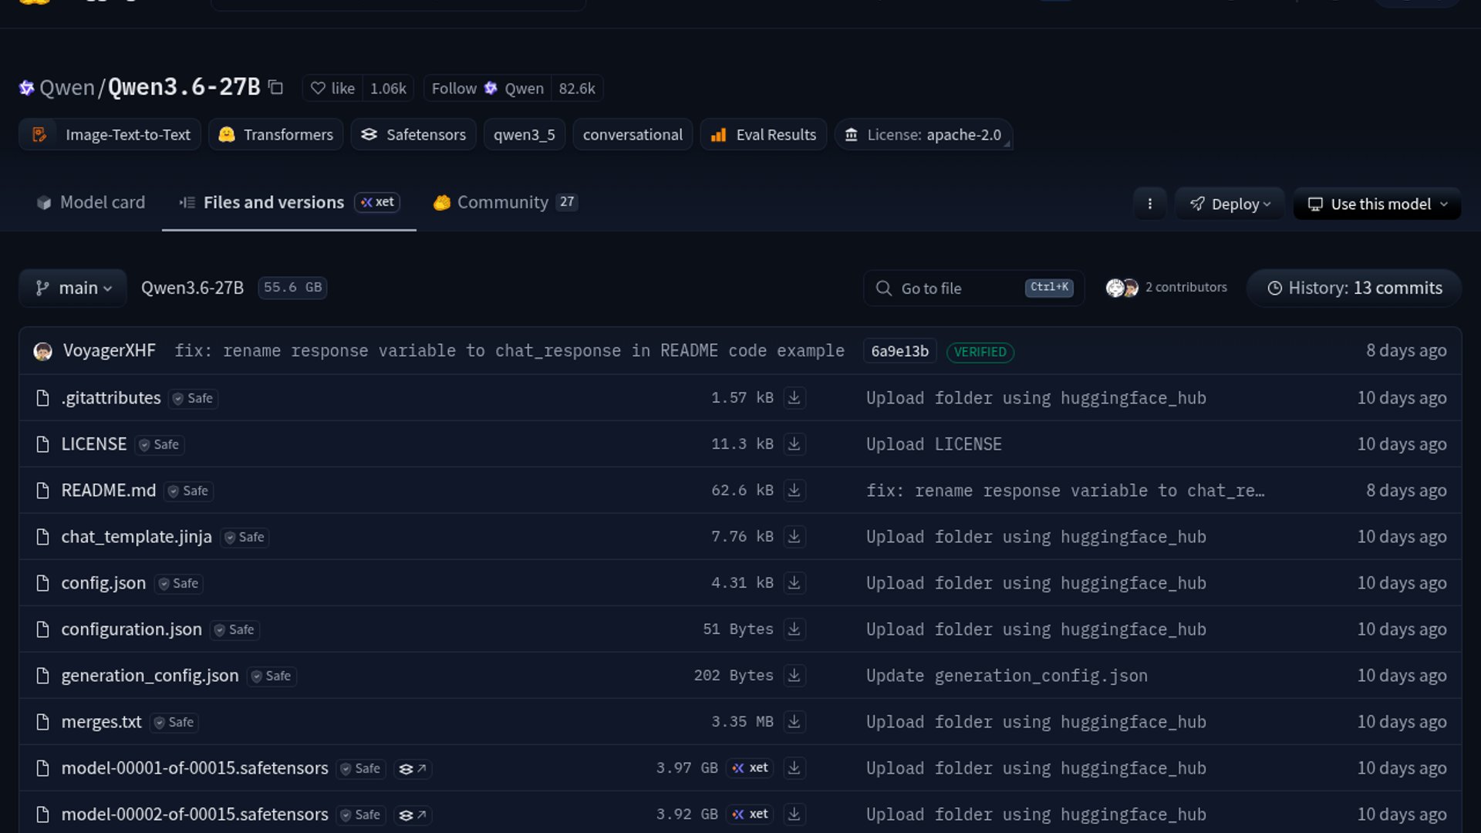Switch to Files and versions tab
1481x833 pixels.
pyautogui.click(x=289, y=203)
